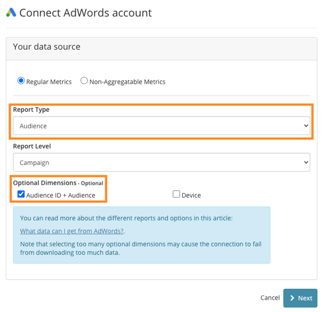Select the Regular Metrics radio button

pyautogui.click(x=21, y=81)
